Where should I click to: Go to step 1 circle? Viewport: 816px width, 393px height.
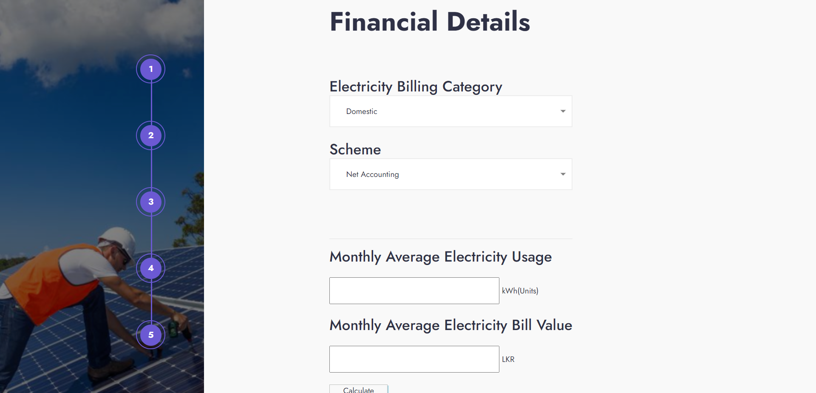pos(150,69)
